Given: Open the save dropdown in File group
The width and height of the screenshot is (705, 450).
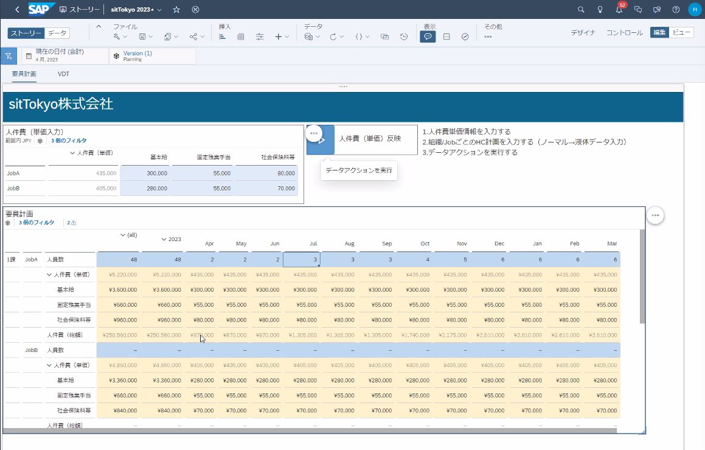Looking at the screenshot, I should (145, 37).
